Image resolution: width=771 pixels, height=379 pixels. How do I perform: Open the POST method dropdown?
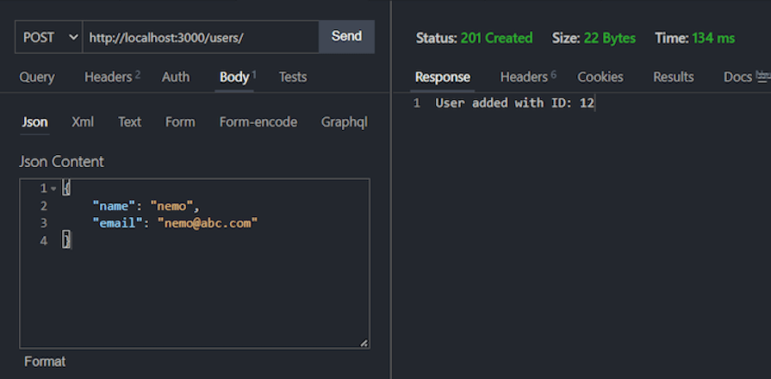[x=49, y=37]
